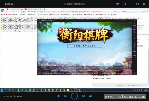Click the recorded browser's search box
149x101 pixels.
(132, 12)
